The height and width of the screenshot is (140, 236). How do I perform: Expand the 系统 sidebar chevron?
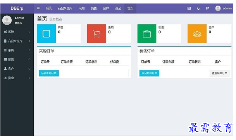29,32
